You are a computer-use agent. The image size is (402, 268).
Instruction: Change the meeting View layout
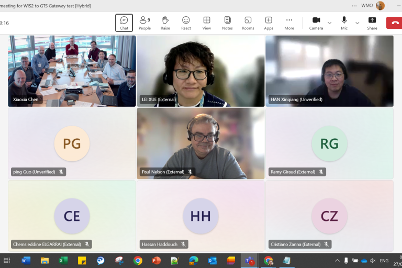pyautogui.click(x=207, y=23)
